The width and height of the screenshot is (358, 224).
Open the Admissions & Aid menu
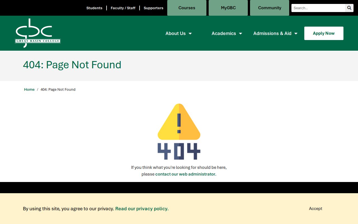click(x=272, y=33)
